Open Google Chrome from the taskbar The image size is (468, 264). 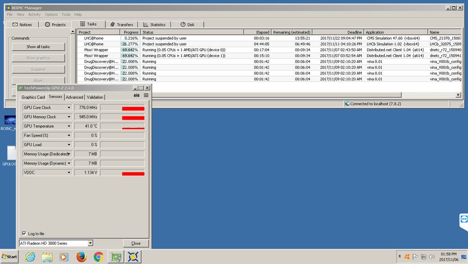(x=99, y=257)
